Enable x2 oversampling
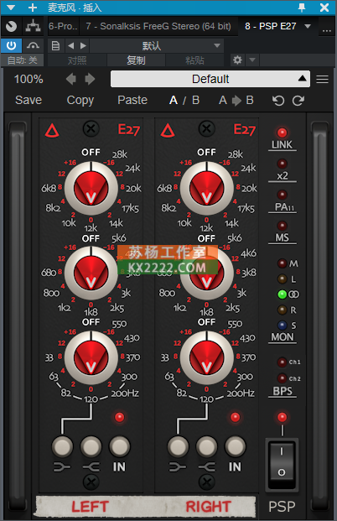The image size is (337, 521). (x=282, y=164)
